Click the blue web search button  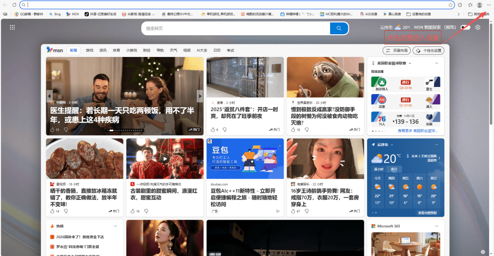(339, 28)
